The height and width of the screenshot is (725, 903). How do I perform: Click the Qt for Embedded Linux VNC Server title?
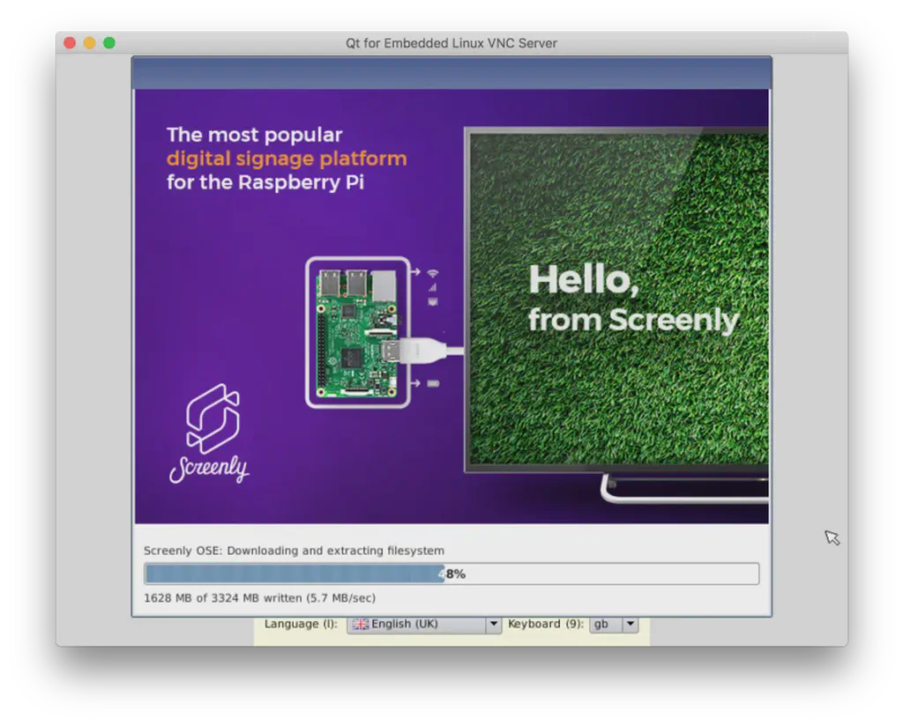453,42
